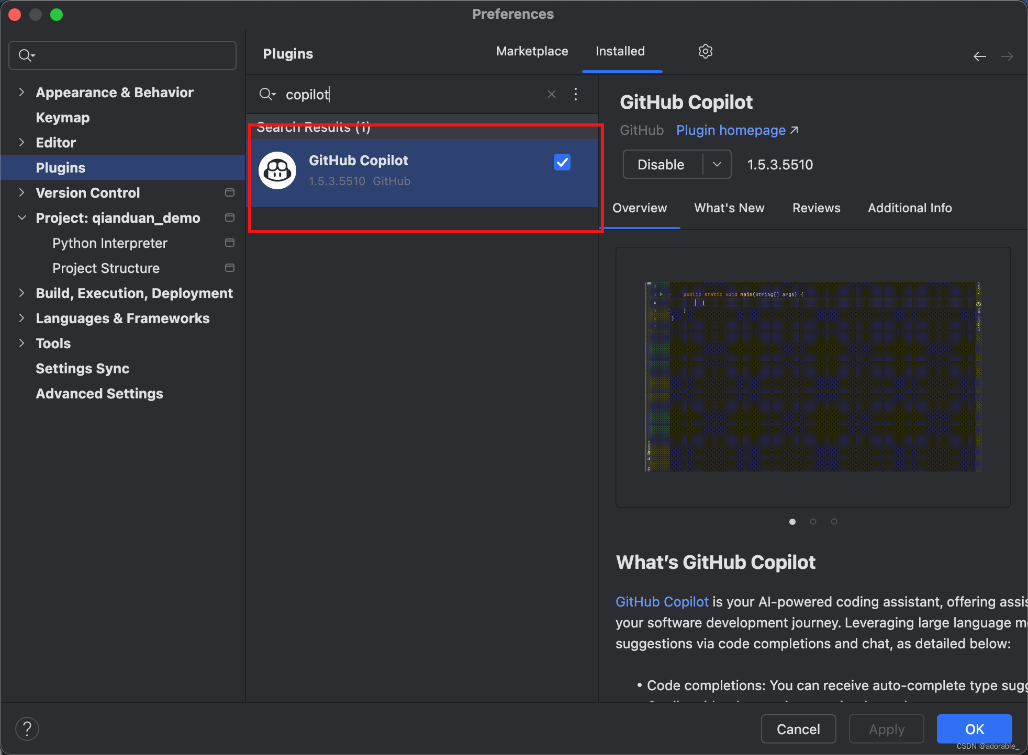1028x755 pixels.
Task: Switch to the Marketplace tab
Action: (532, 51)
